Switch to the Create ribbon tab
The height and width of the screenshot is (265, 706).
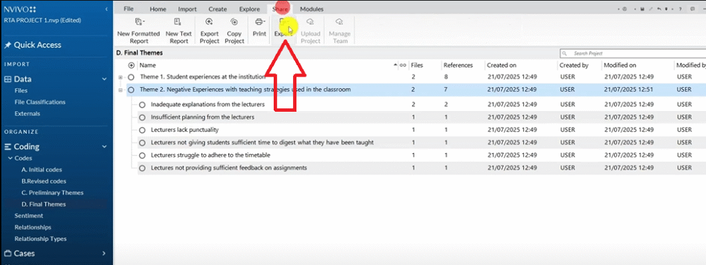(x=217, y=9)
